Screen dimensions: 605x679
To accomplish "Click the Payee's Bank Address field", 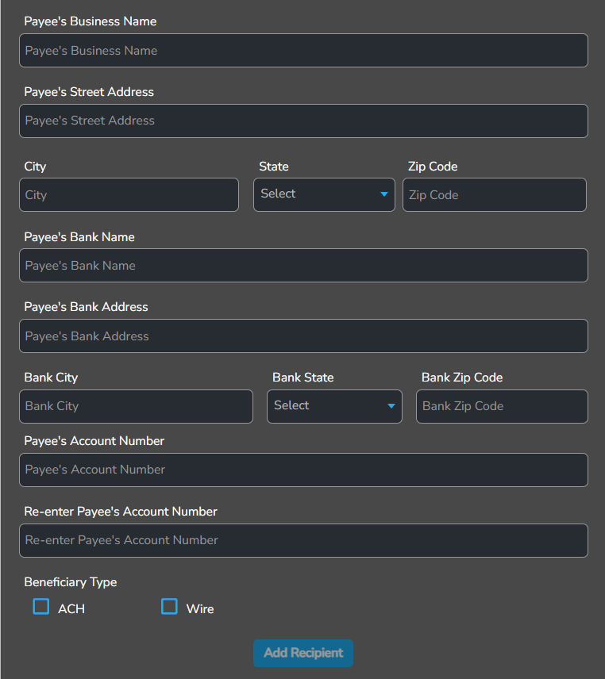I will (303, 336).
